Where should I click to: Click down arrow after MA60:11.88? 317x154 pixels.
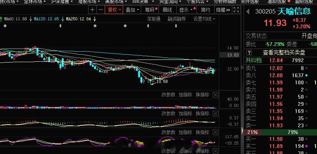30,19
